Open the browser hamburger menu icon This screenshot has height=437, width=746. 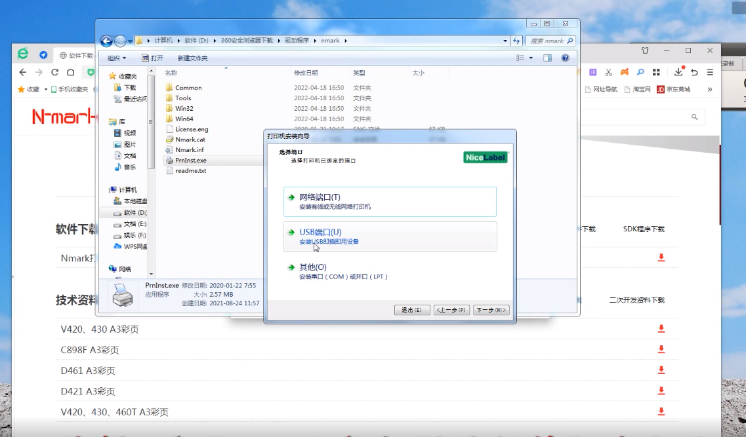tap(710, 72)
